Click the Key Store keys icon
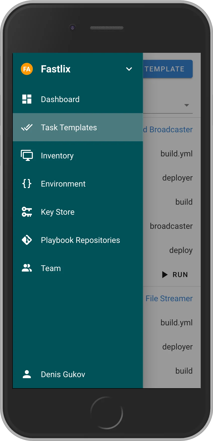 click(27, 212)
